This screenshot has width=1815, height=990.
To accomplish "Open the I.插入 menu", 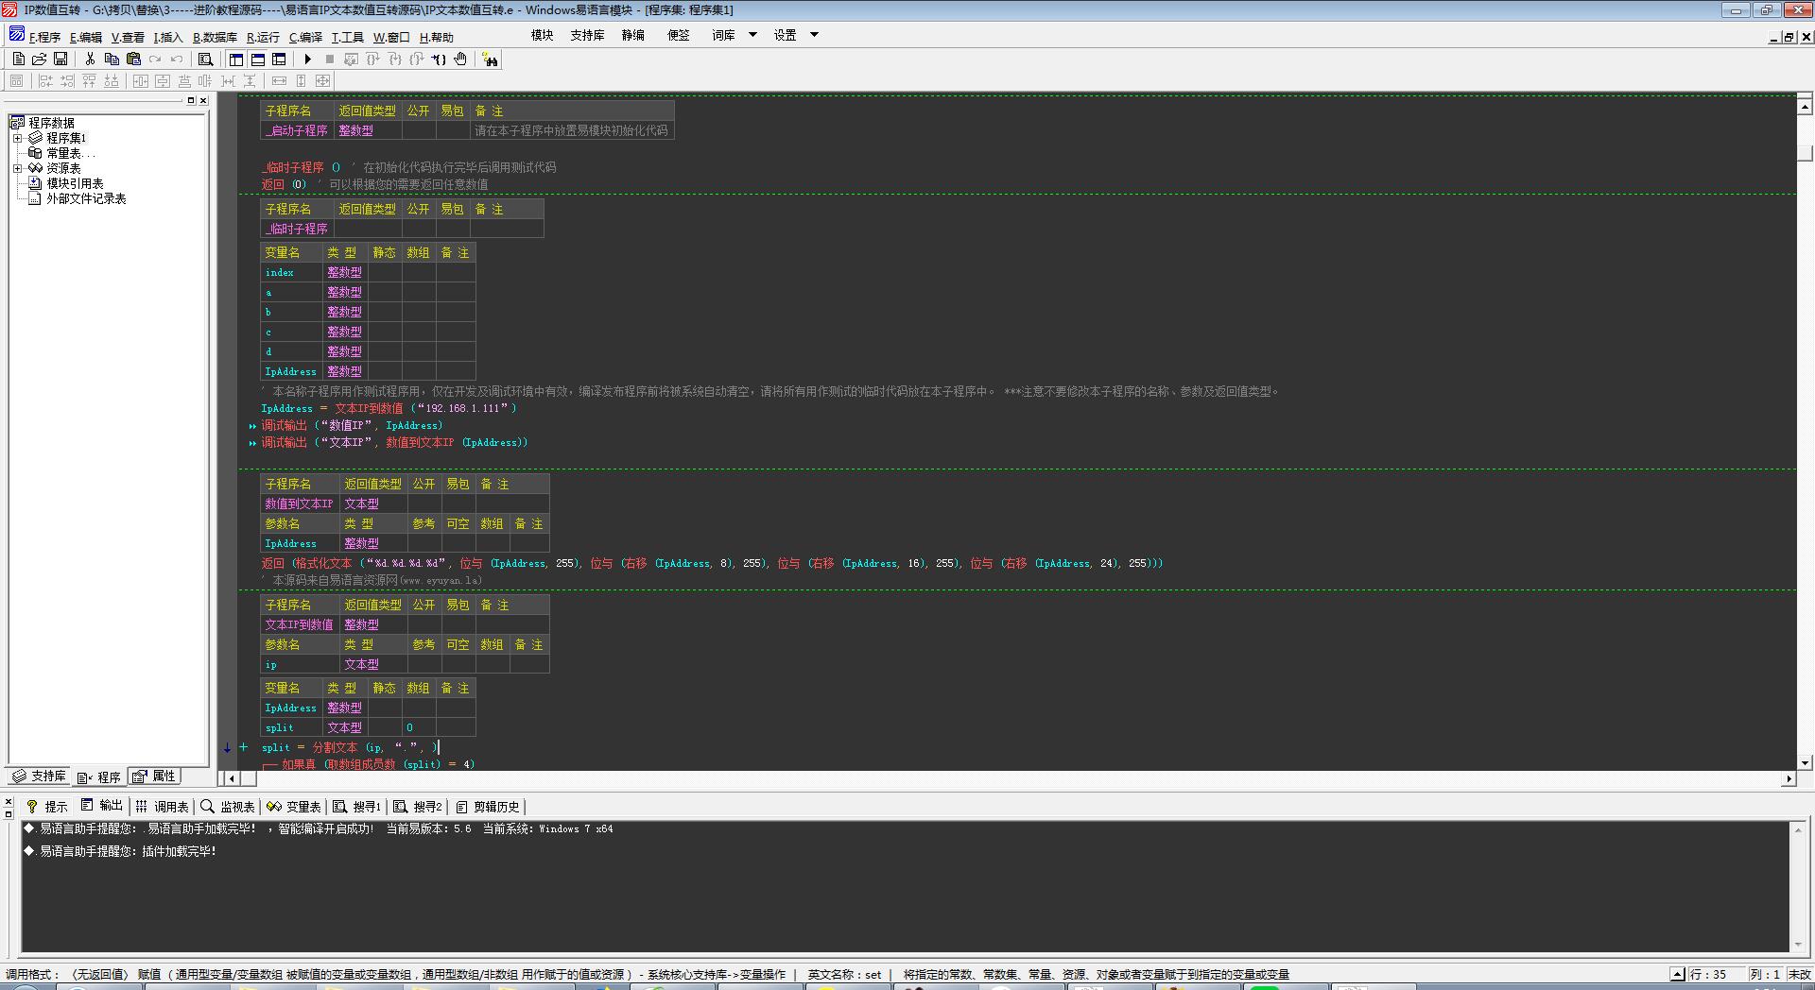I will [168, 37].
